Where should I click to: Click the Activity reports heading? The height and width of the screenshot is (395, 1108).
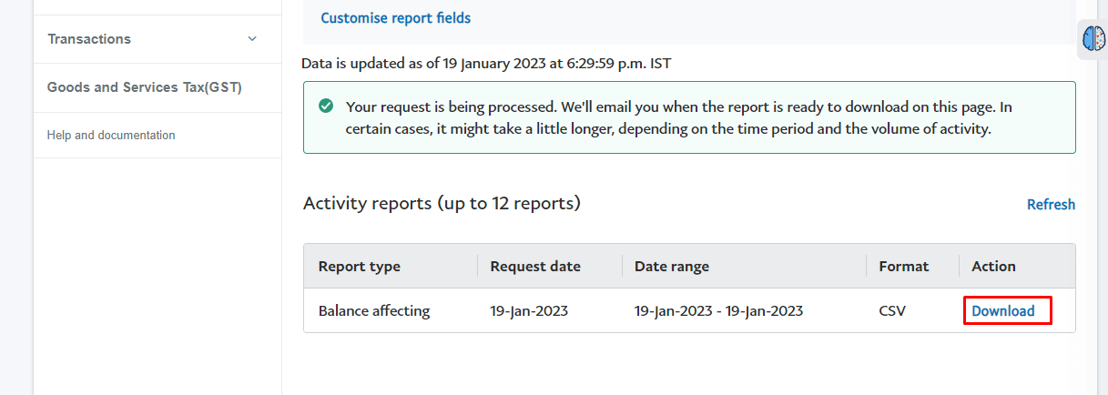coord(442,203)
